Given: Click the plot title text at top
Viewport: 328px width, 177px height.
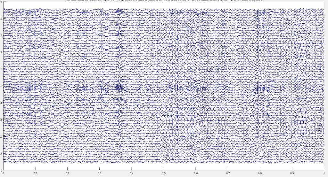Looking at the screenshot, I should click(163, 1).
